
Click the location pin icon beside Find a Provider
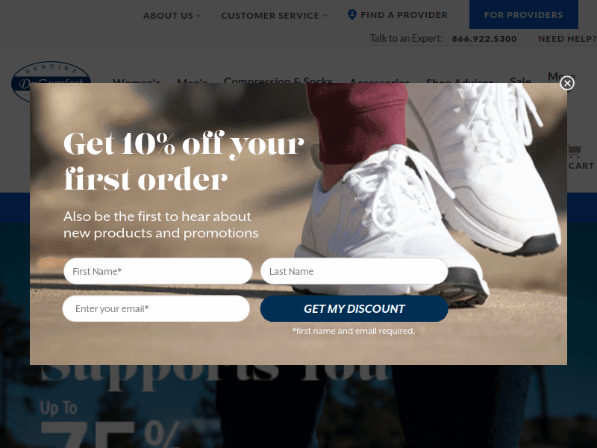(x=352, y=14)
